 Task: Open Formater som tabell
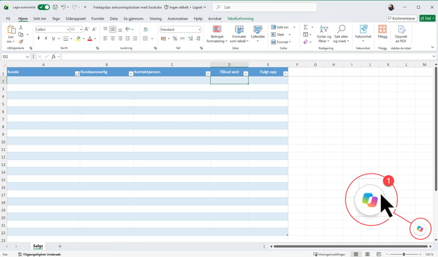[x=239, y=34]
